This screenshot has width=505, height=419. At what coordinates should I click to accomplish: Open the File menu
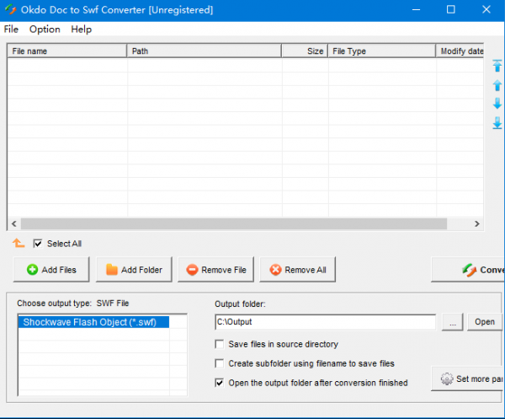(x=11, y=30)
